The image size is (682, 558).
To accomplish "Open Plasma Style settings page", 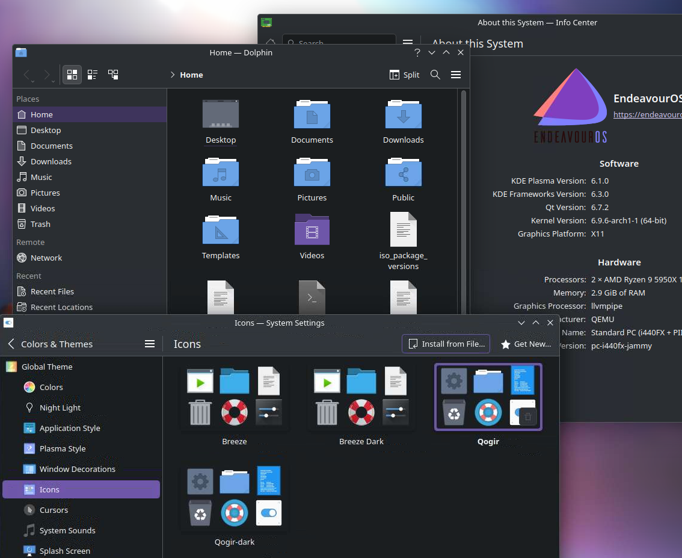I will click(x=82, y=449).
